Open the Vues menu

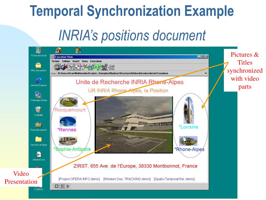coord(85,61)
